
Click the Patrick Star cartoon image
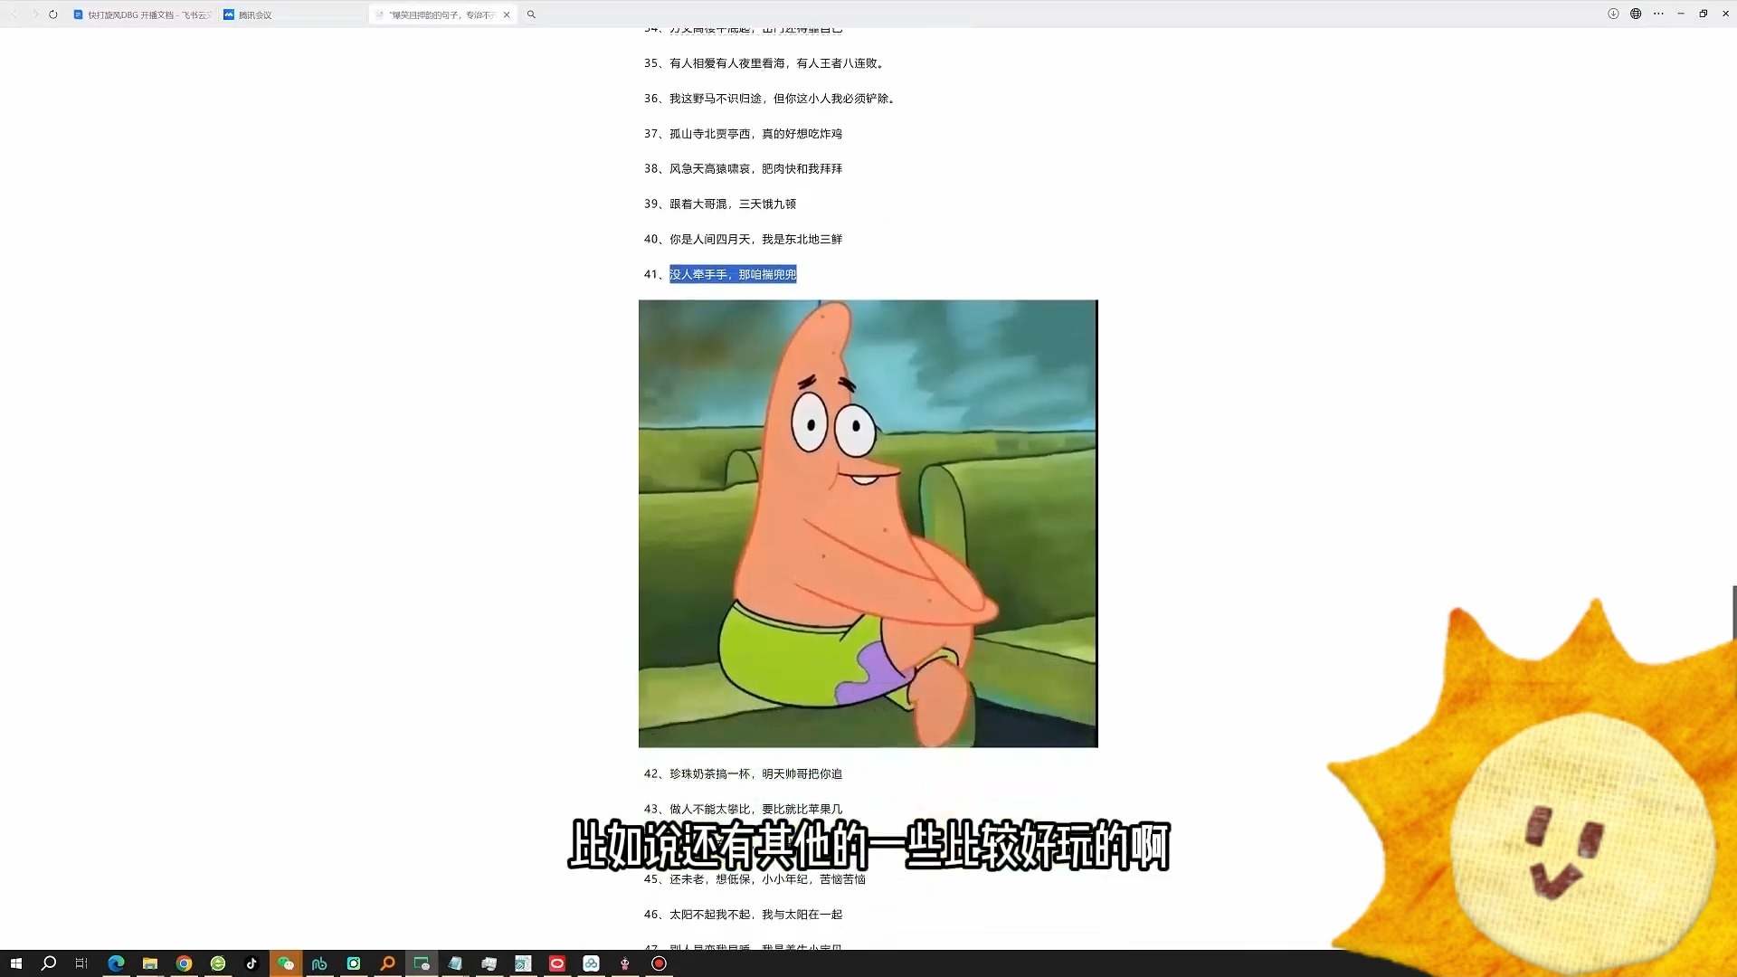[868, 524]
